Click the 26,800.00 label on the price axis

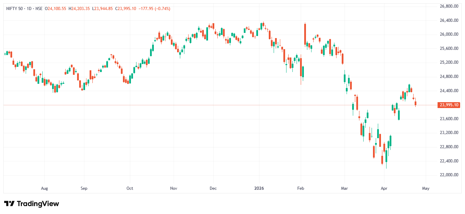tap(449, 6)
